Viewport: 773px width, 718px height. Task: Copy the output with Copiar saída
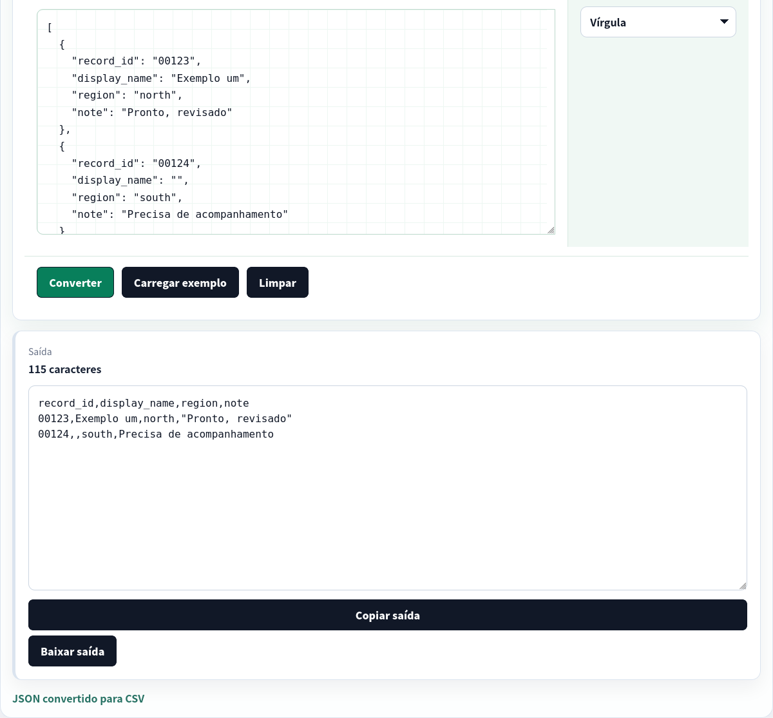tap(388, 615)
